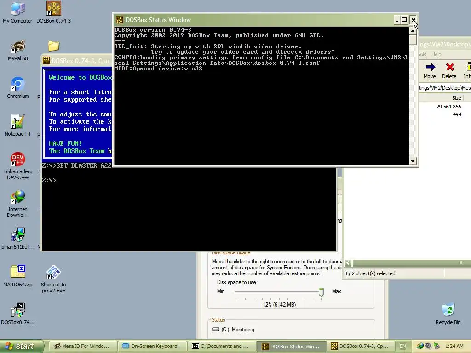Viewport: 471px width, 353px height.
Task: Launch the DOSBox 0.74-3 desktop shortcut
Action: 53,12
